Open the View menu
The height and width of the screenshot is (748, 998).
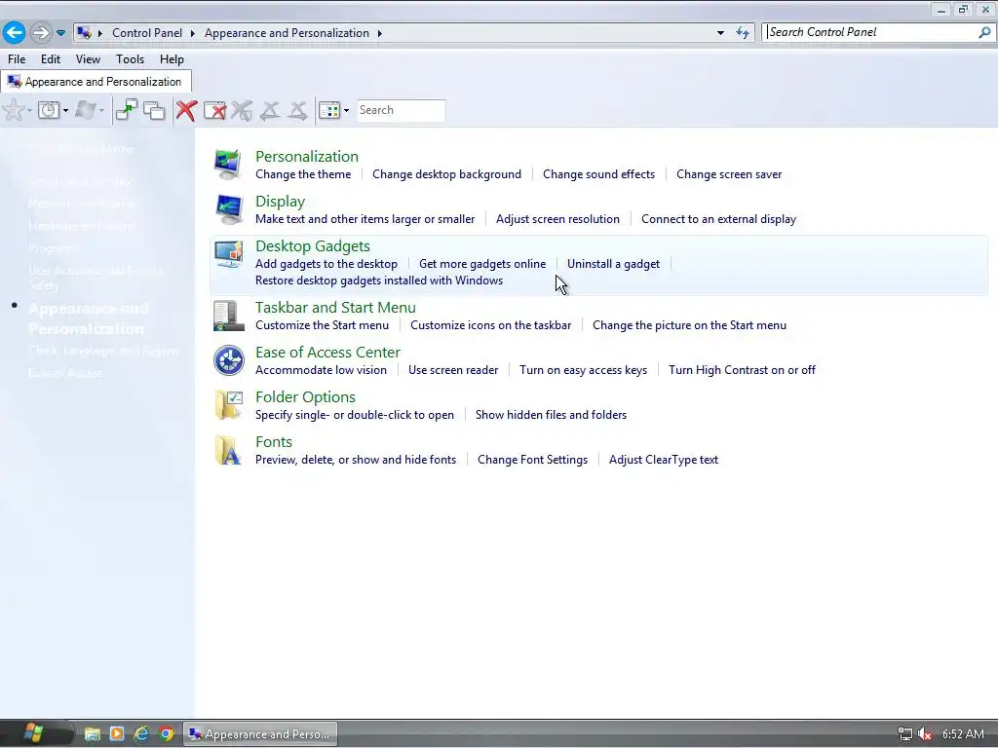click(88, 59)
